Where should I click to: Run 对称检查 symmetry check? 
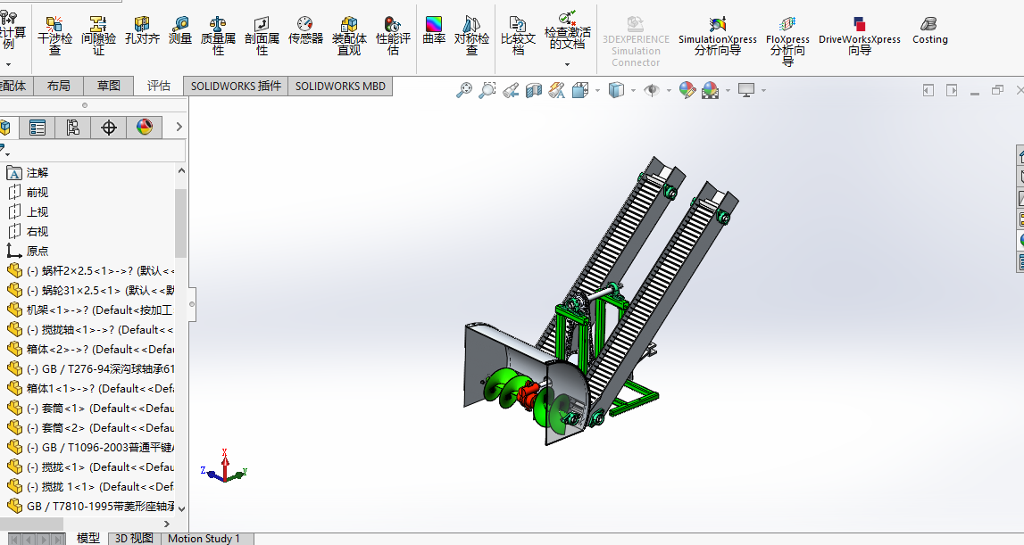(x=471, y=36)
